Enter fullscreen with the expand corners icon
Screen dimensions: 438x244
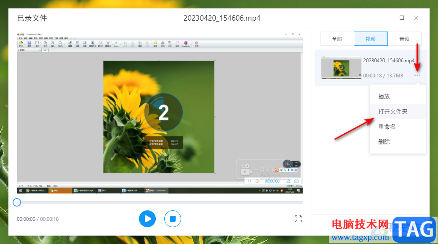pos(298,219)
